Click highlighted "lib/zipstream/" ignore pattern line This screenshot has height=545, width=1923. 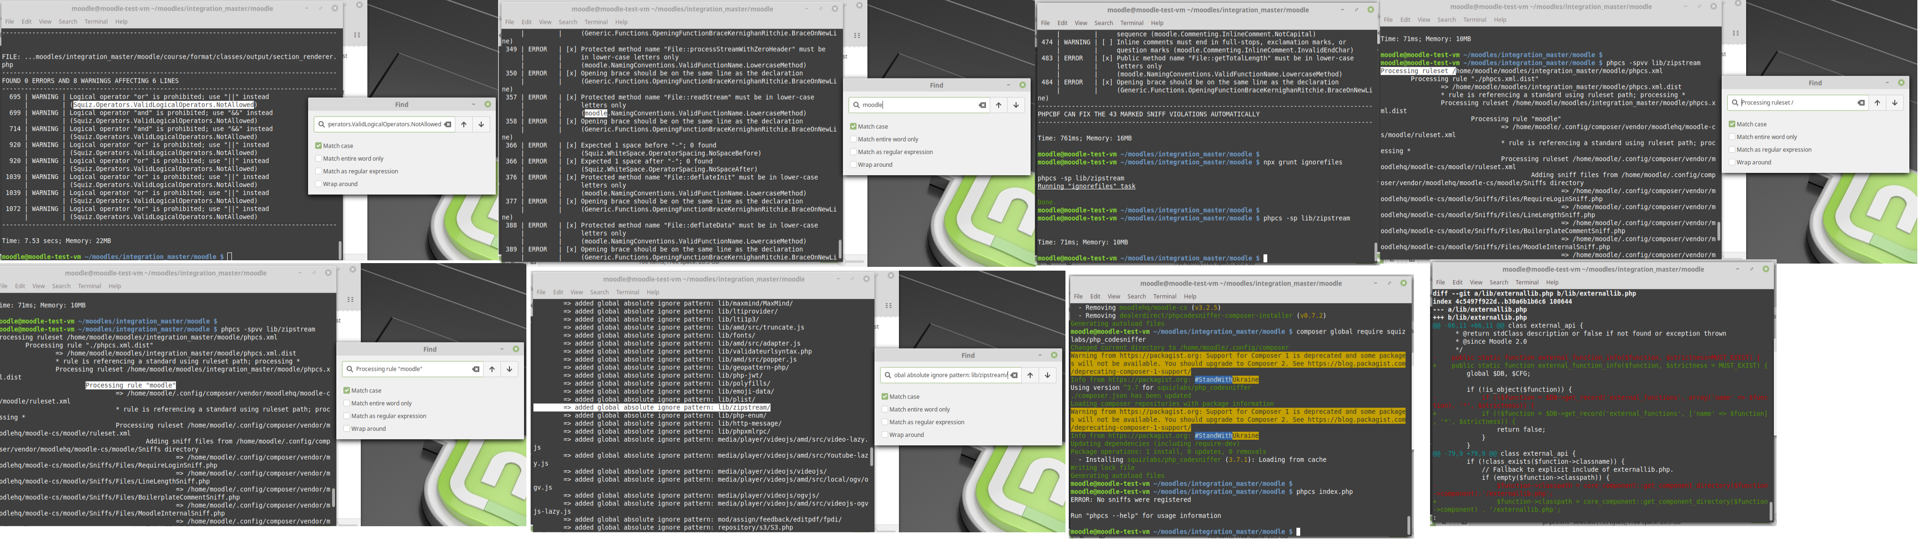click(652, 408)
